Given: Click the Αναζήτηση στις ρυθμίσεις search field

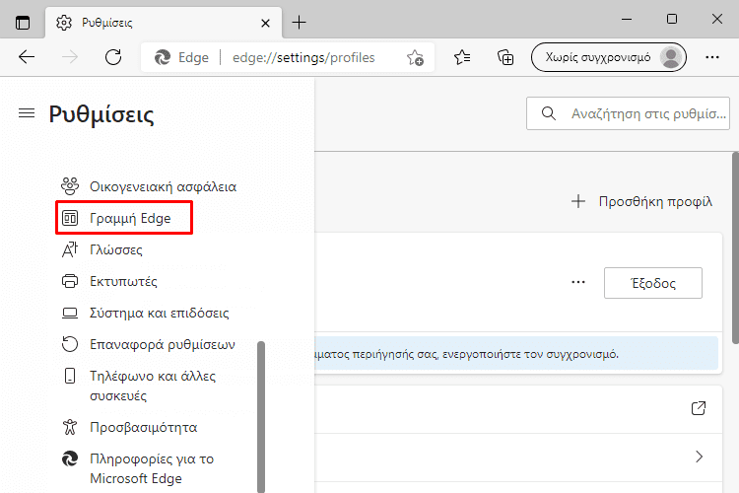Looking at the screenshot, I should pos(628,113).
